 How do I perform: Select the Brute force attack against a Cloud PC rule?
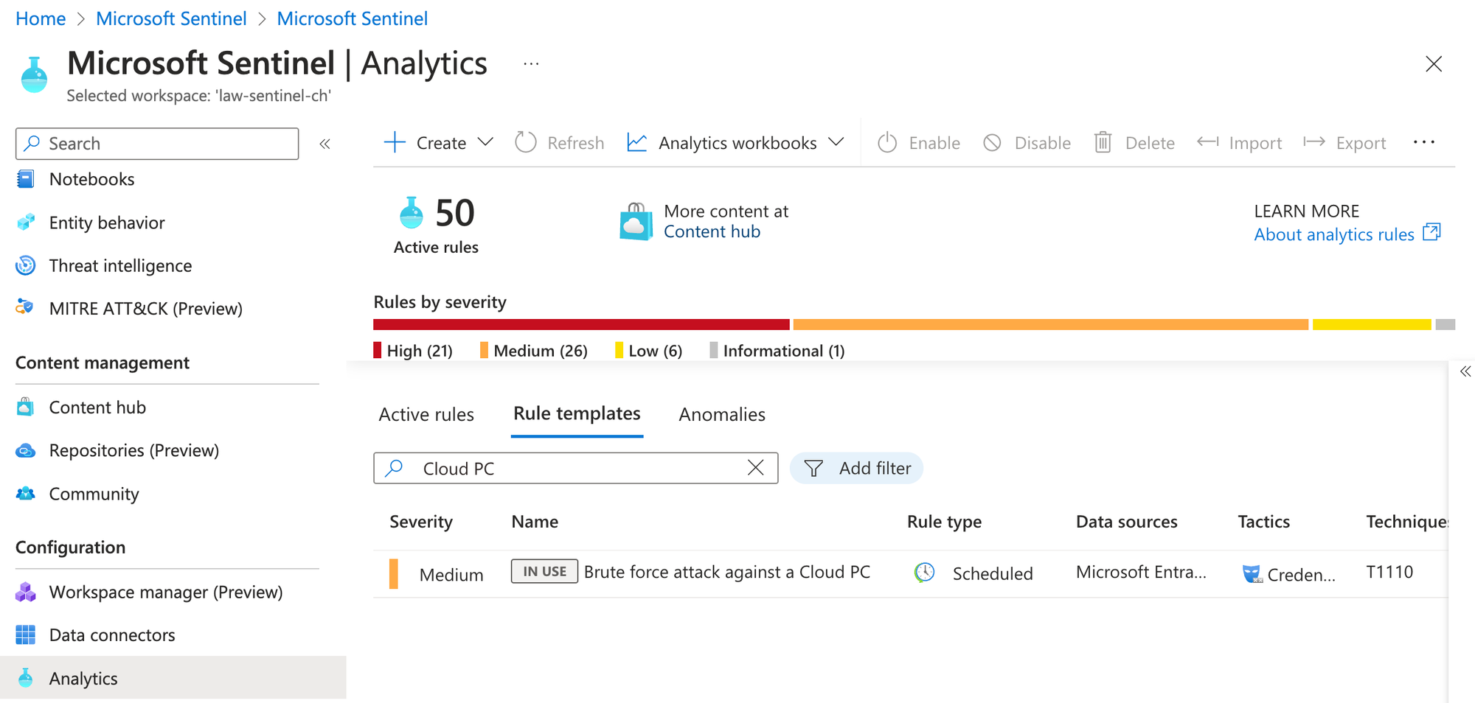point(727,572)
